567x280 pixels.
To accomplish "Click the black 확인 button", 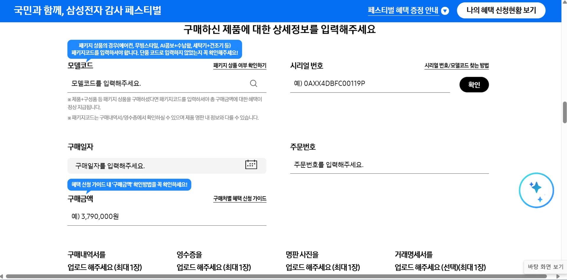I will coord(474,85).
